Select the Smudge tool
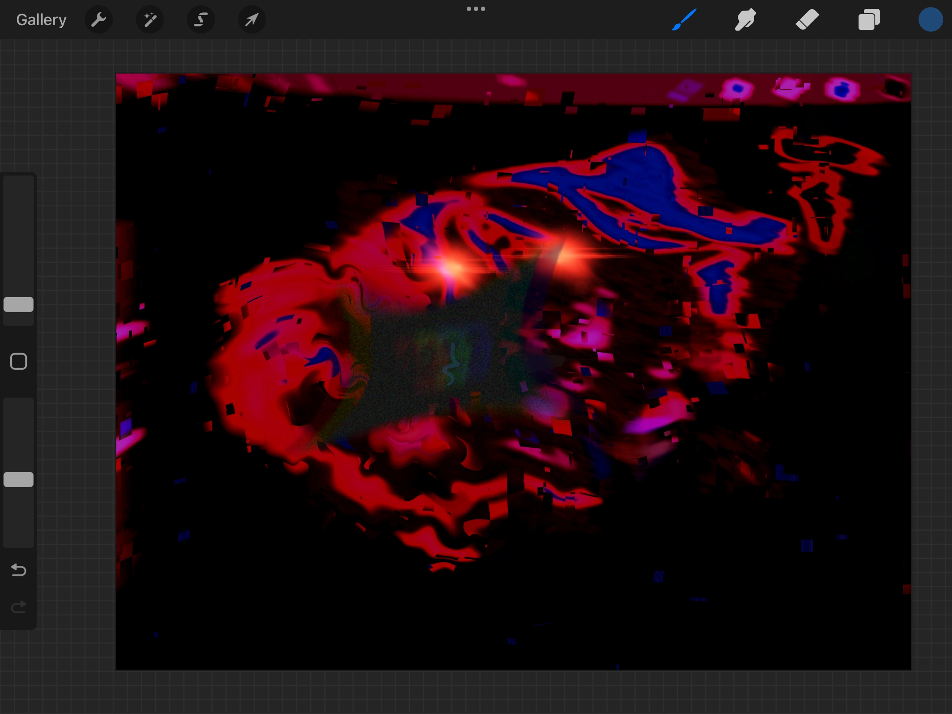 [745, 20]
